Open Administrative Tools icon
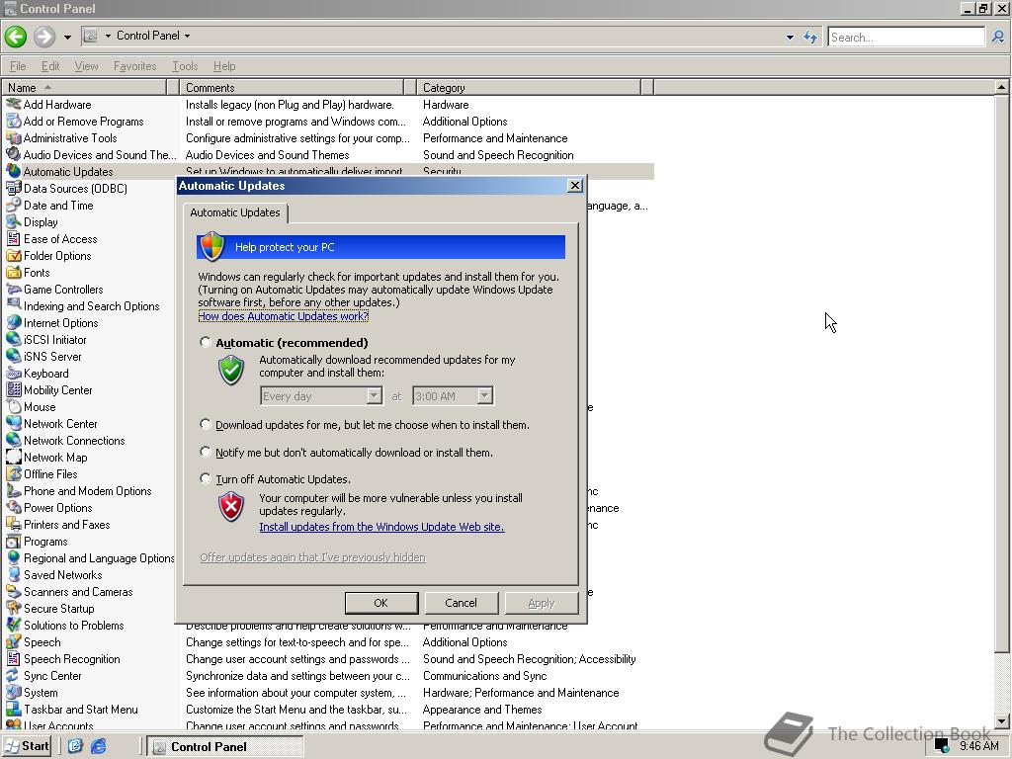Screen dimensions: 1012x759 (14, 138)
